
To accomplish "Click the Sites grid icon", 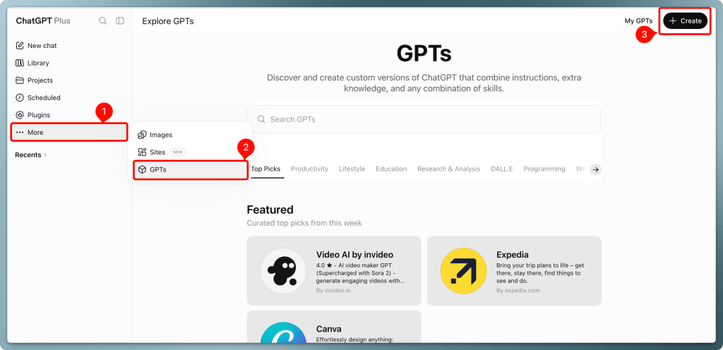I will point(143,152).
